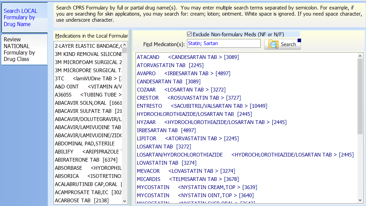366x206 pixels.
Task: Select ABSORICA <ISOTRETINOIN entry
Action: tap(88, 176)
